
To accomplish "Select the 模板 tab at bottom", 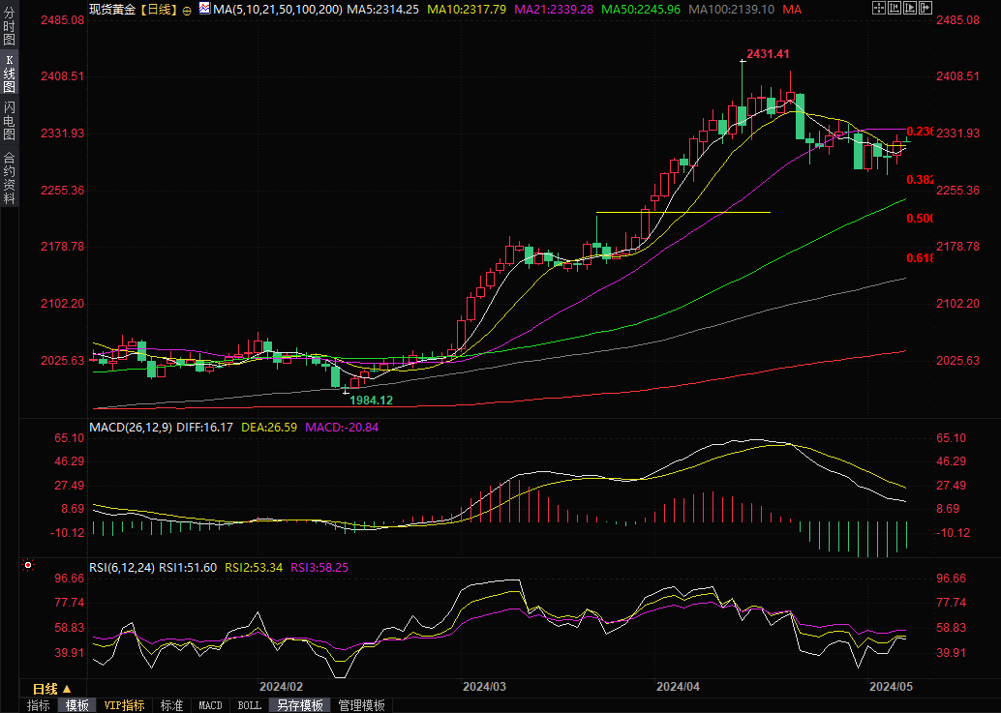I will 77,705.
